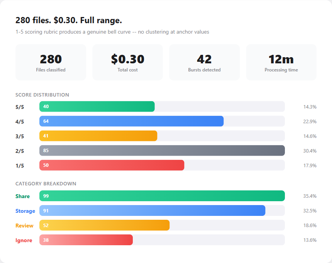
Task: Click the 22.9% percentage value
Action: (310, 121)
